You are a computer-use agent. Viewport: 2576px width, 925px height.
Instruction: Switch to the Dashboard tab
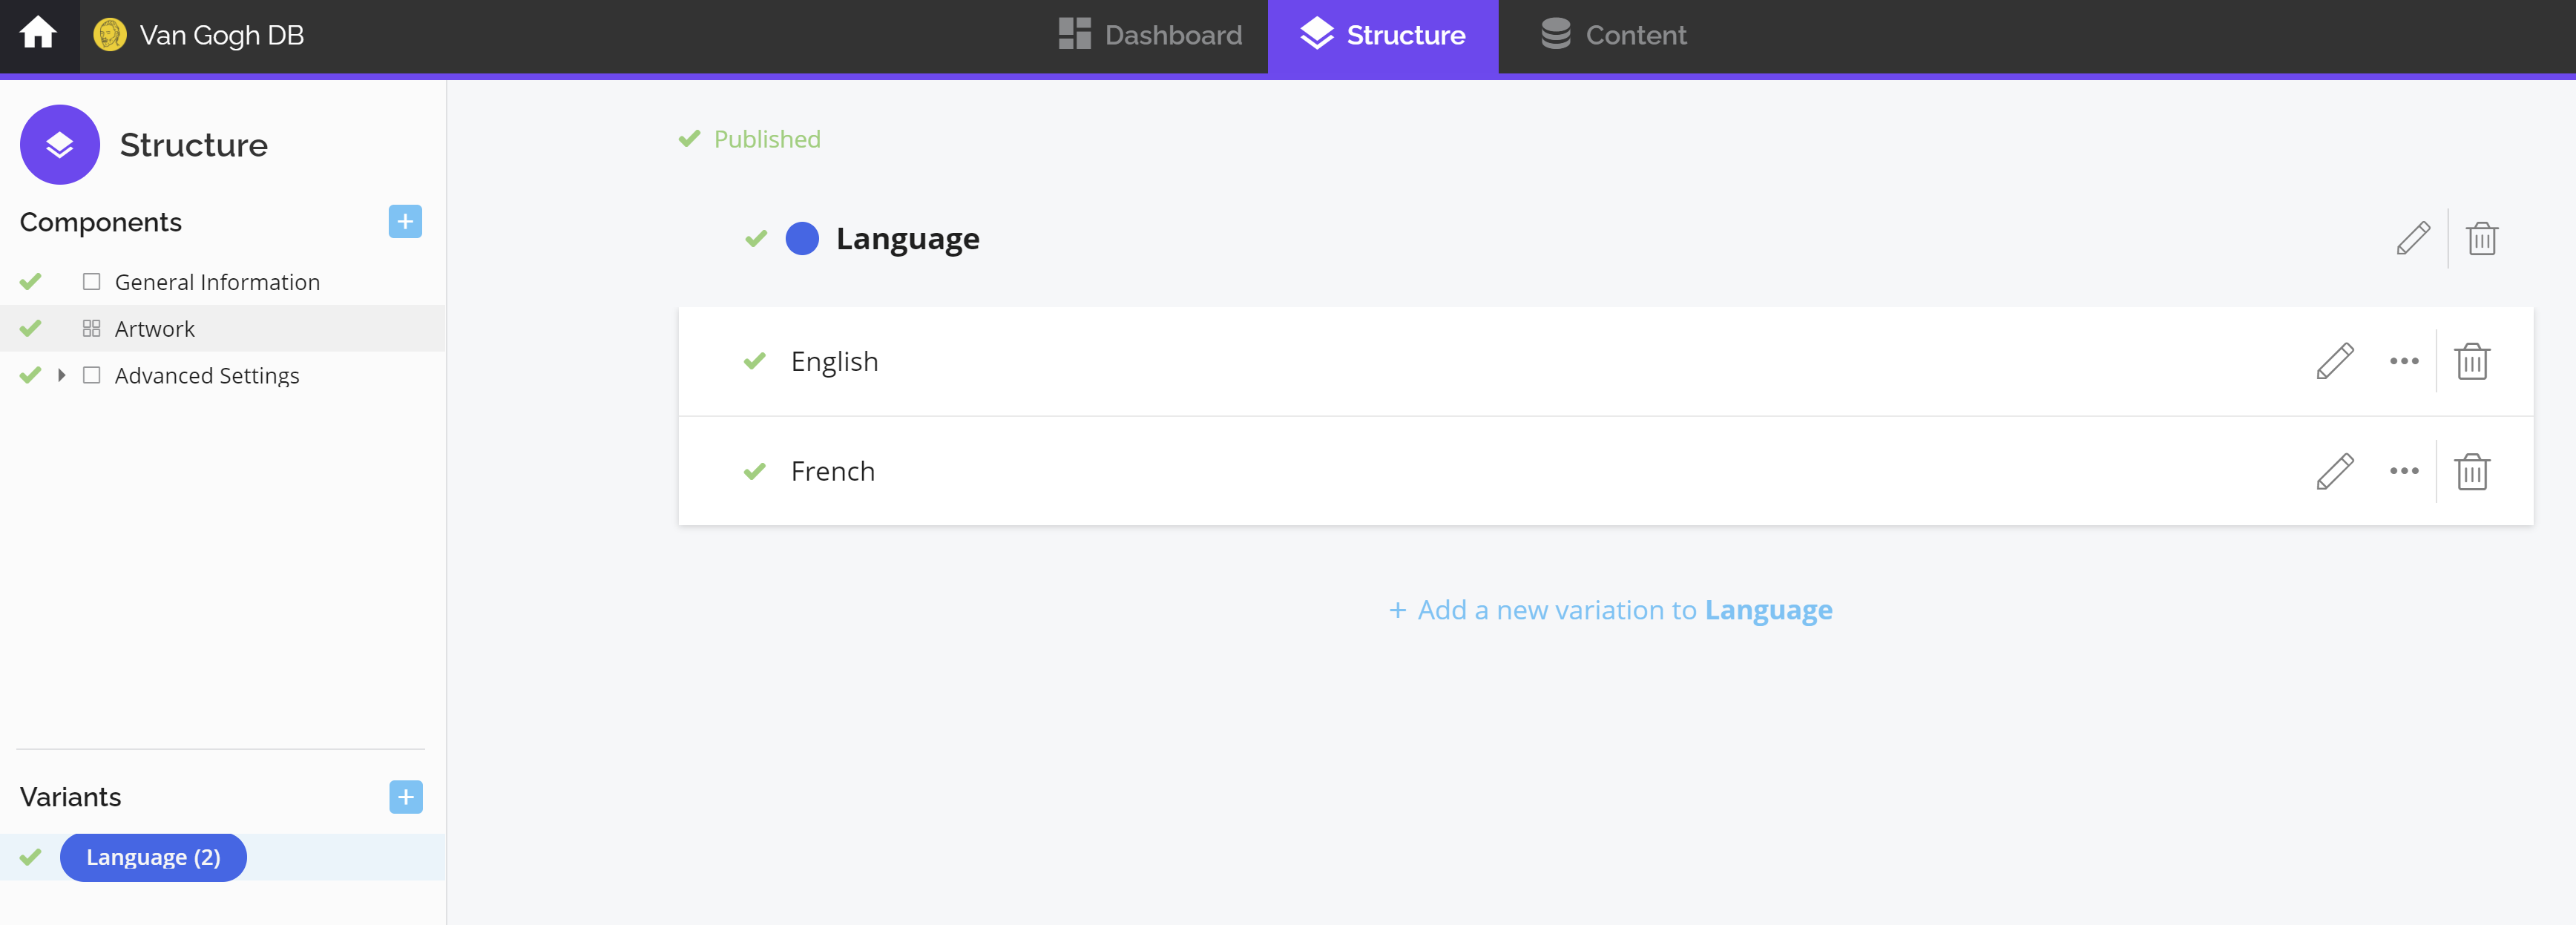(x=1150, y=35)
